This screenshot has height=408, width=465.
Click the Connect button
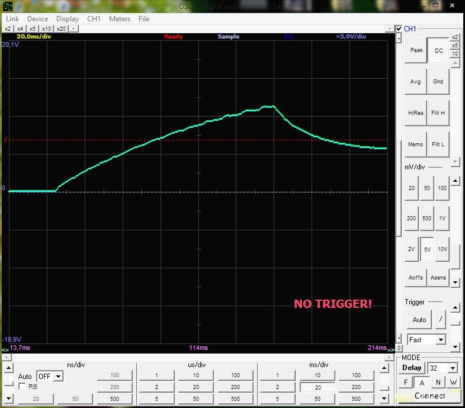tap(429, 396)
